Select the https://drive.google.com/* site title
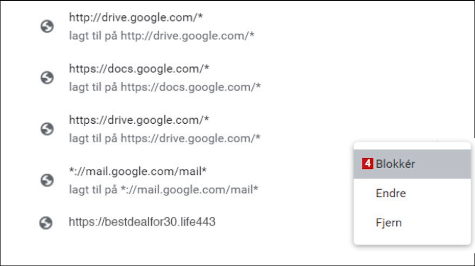This screenshot has height=266, width=475. (139, 120)
